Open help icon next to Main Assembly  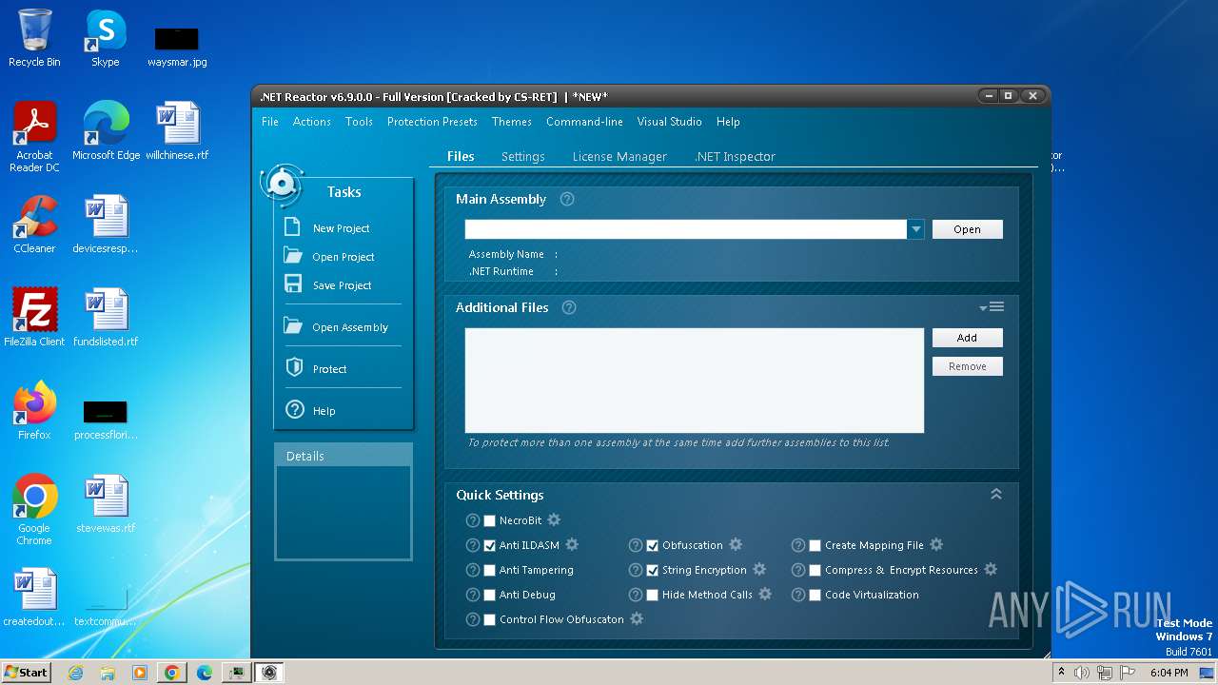click(x=567, y=200)
